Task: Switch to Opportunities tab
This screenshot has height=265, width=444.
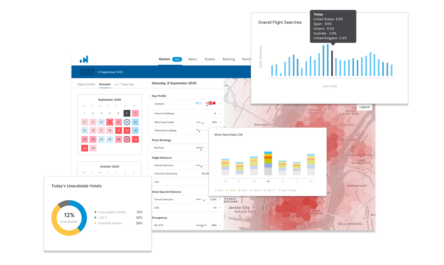Action: [x=86, y=84]
